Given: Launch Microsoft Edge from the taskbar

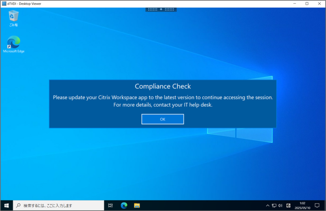Looking at the screenshot, I should (x=124, y=206).
